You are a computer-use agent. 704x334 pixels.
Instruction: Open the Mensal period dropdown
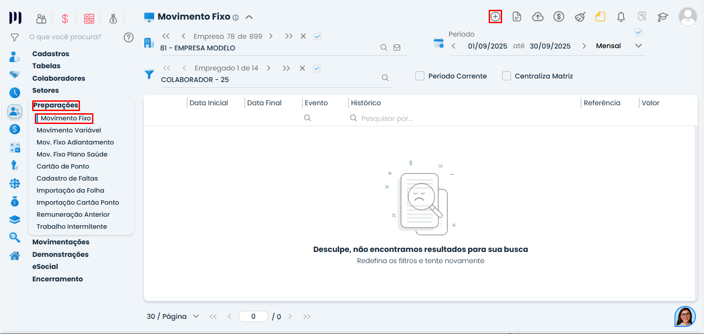[638, 46]
